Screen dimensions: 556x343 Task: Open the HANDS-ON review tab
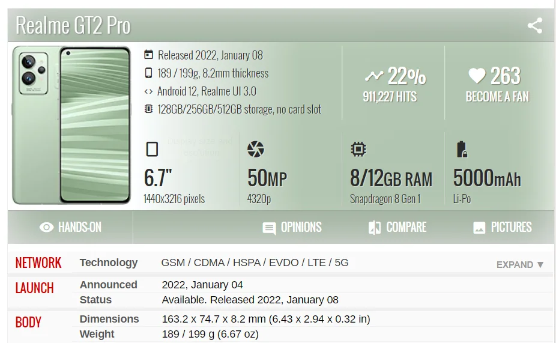click(x=70, y=227)
